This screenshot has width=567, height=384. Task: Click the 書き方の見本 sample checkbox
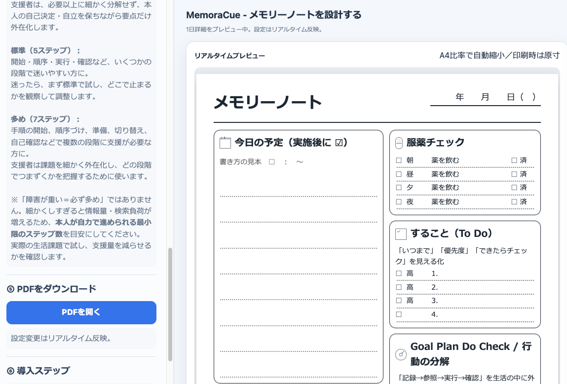pyautogui.click(x=271, y=162)
